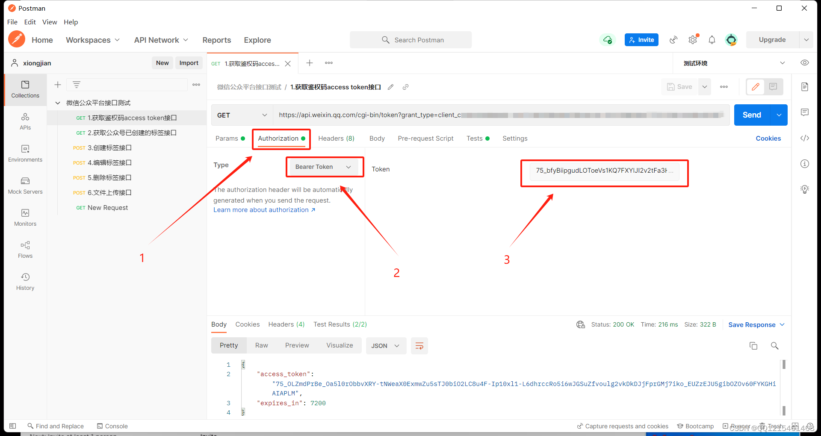Switch to comment mode toggle
This screenshot has width=821, height=436.
[x=773, y=87]
